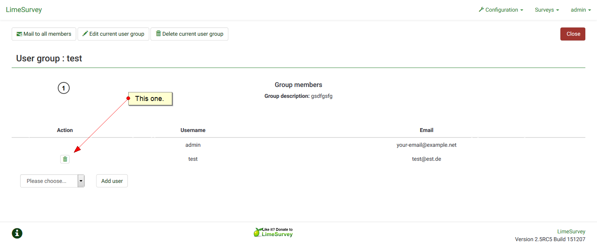Follow the LimeSurvey link in the footer
Viewport: 597px width, 245px height.
pos(571,231)
